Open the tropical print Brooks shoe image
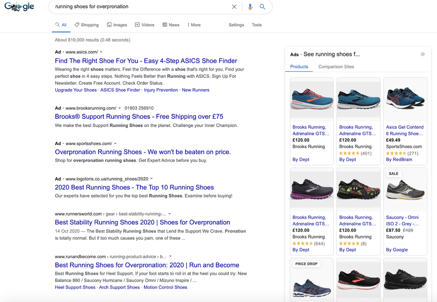This screenshot has width=437, height=302. pos(358,189)
